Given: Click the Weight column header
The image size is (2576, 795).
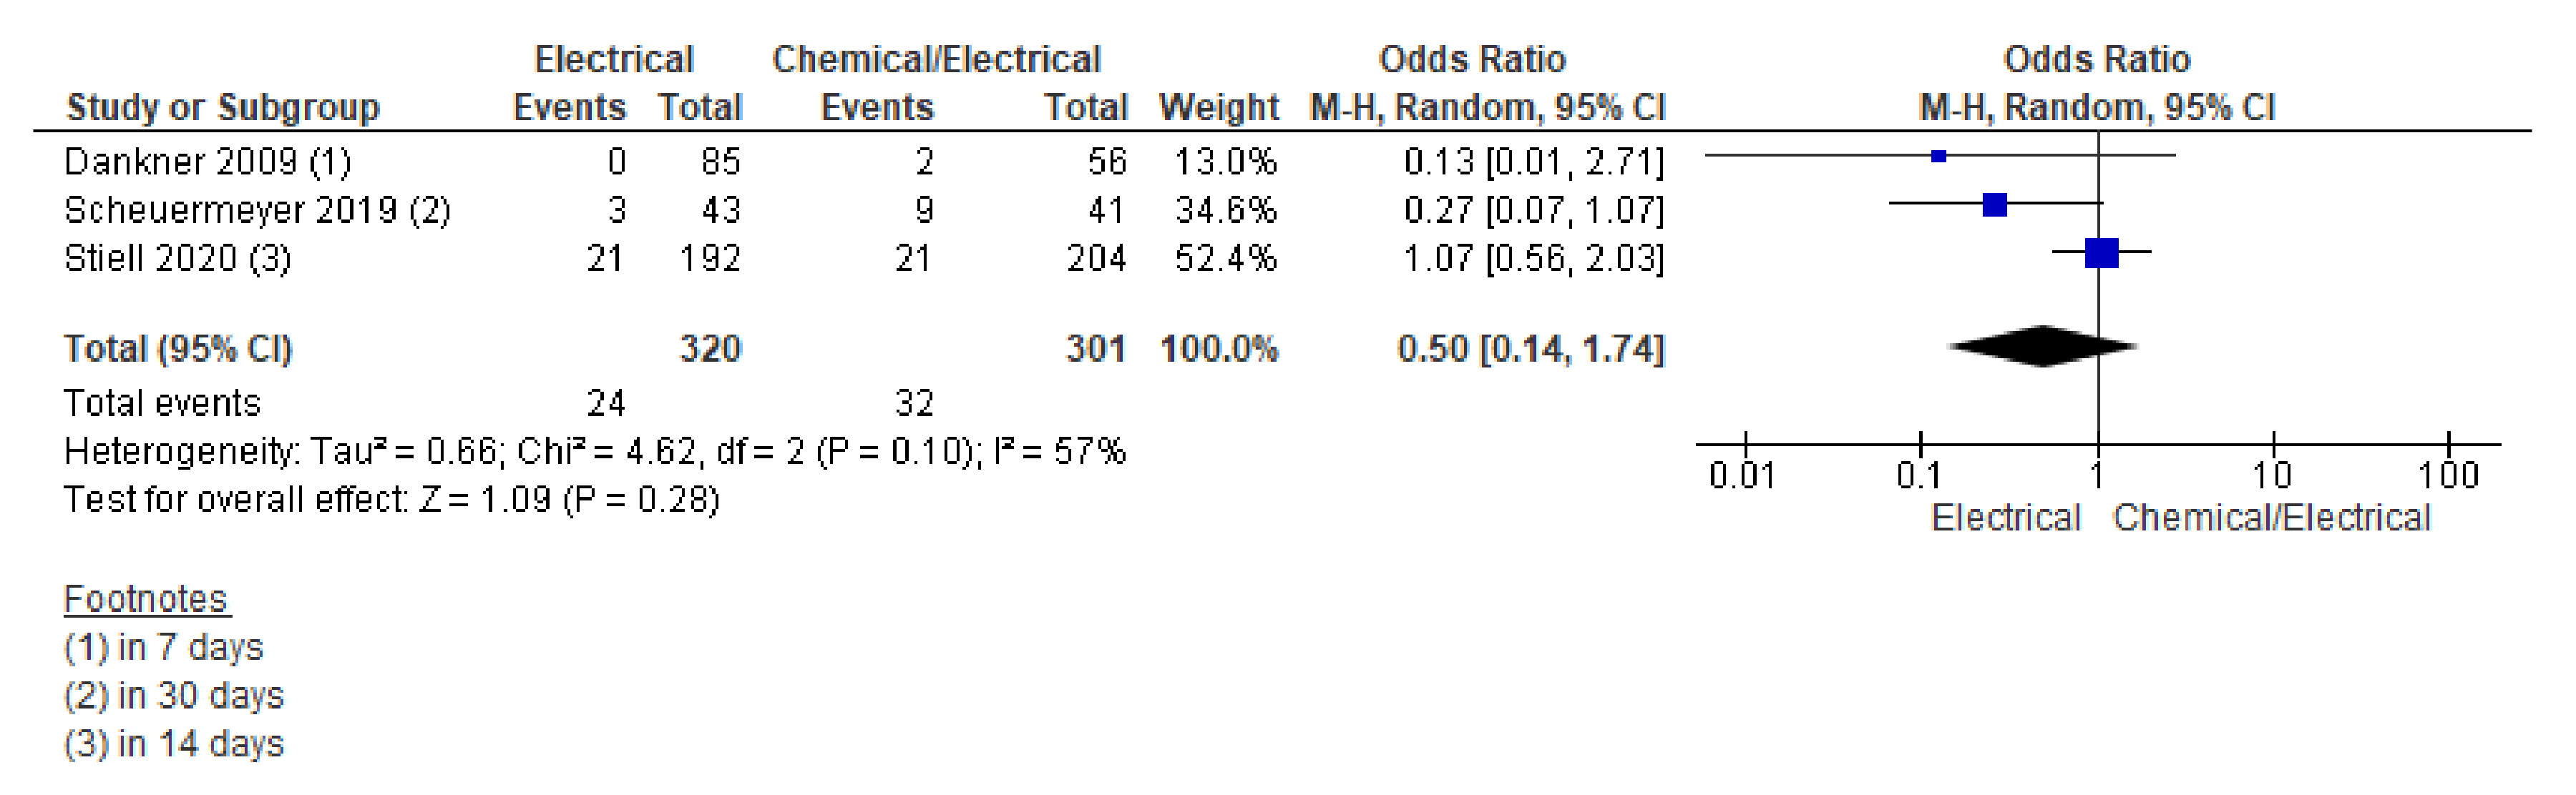Looking at the screenshot, I should [1218, 107].
